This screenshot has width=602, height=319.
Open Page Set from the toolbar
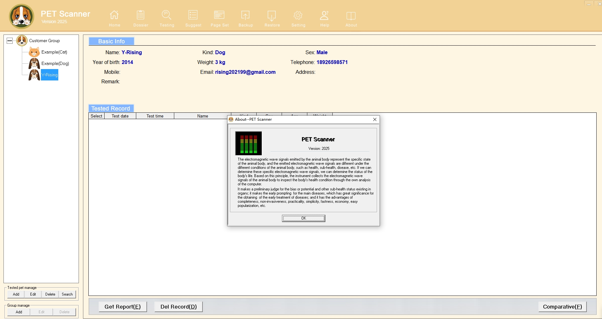220,18
